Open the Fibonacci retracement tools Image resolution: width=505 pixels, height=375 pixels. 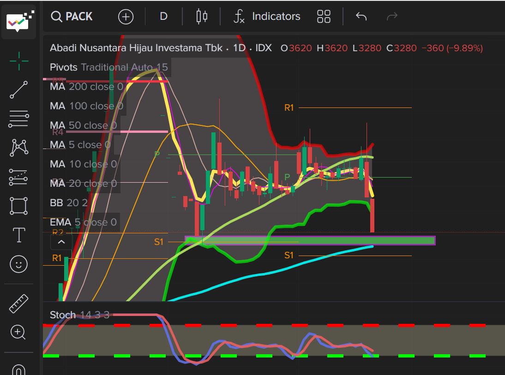(x=18, y=119)
